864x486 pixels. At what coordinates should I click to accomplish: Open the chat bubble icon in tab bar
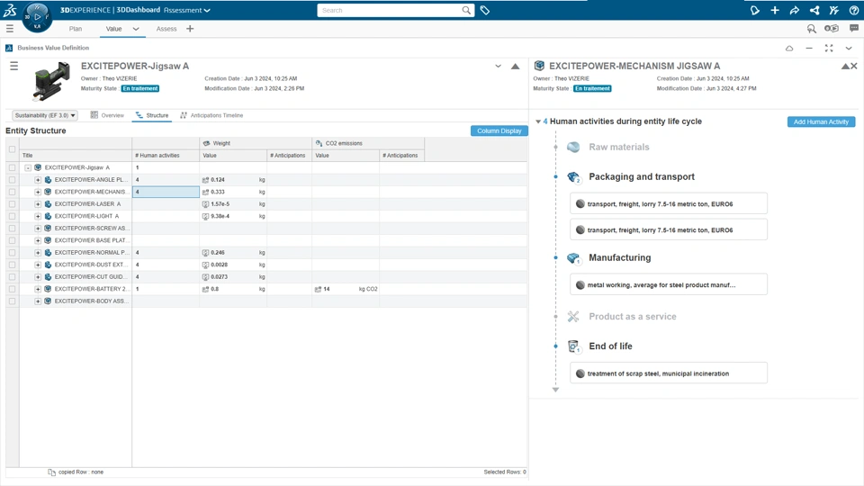tap(854, 28)
